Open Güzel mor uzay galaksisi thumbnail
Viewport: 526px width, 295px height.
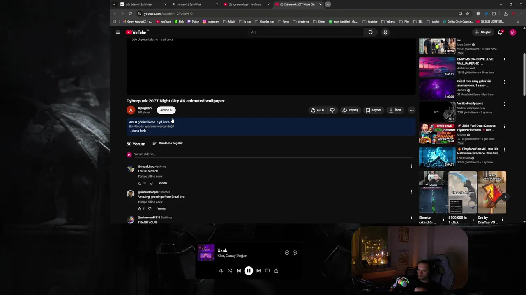click(437, 89)
